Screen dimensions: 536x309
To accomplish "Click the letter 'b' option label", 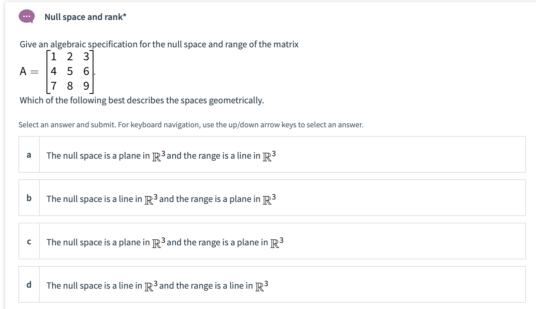I will point(29,198).
